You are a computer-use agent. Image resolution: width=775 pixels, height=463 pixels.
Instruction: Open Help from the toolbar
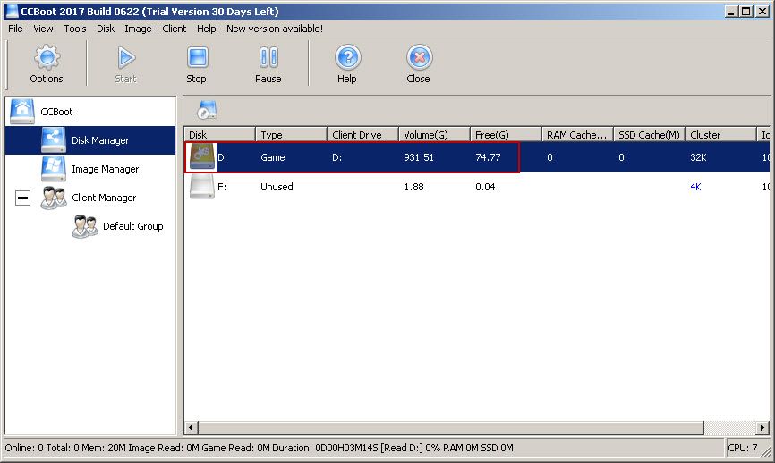347,63
